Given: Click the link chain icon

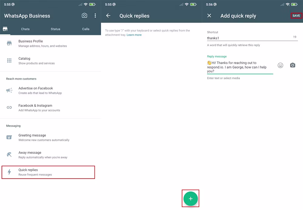Looking at the screenshot, I should point(9,107).
